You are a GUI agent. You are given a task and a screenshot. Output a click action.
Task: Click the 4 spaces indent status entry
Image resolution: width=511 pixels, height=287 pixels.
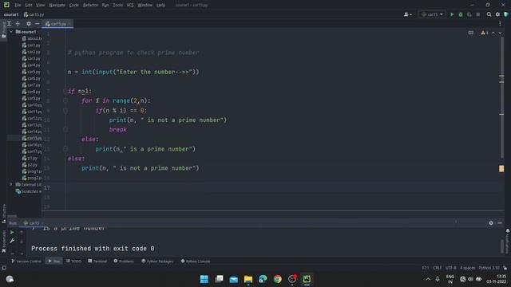pyautogui.click(x=467, y=268)
